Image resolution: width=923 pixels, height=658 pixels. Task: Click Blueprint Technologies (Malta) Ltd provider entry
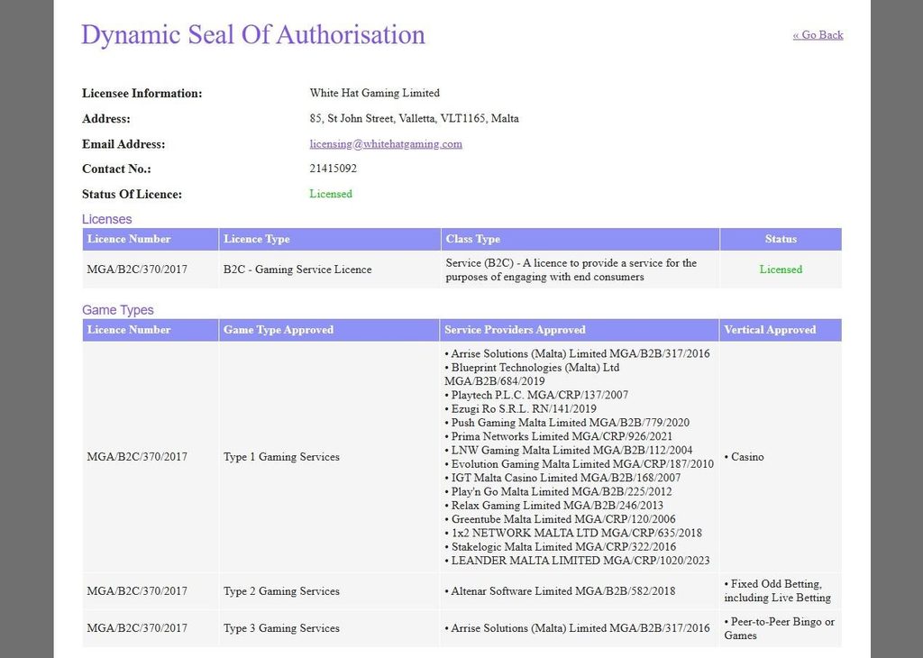tap(532, 374)
